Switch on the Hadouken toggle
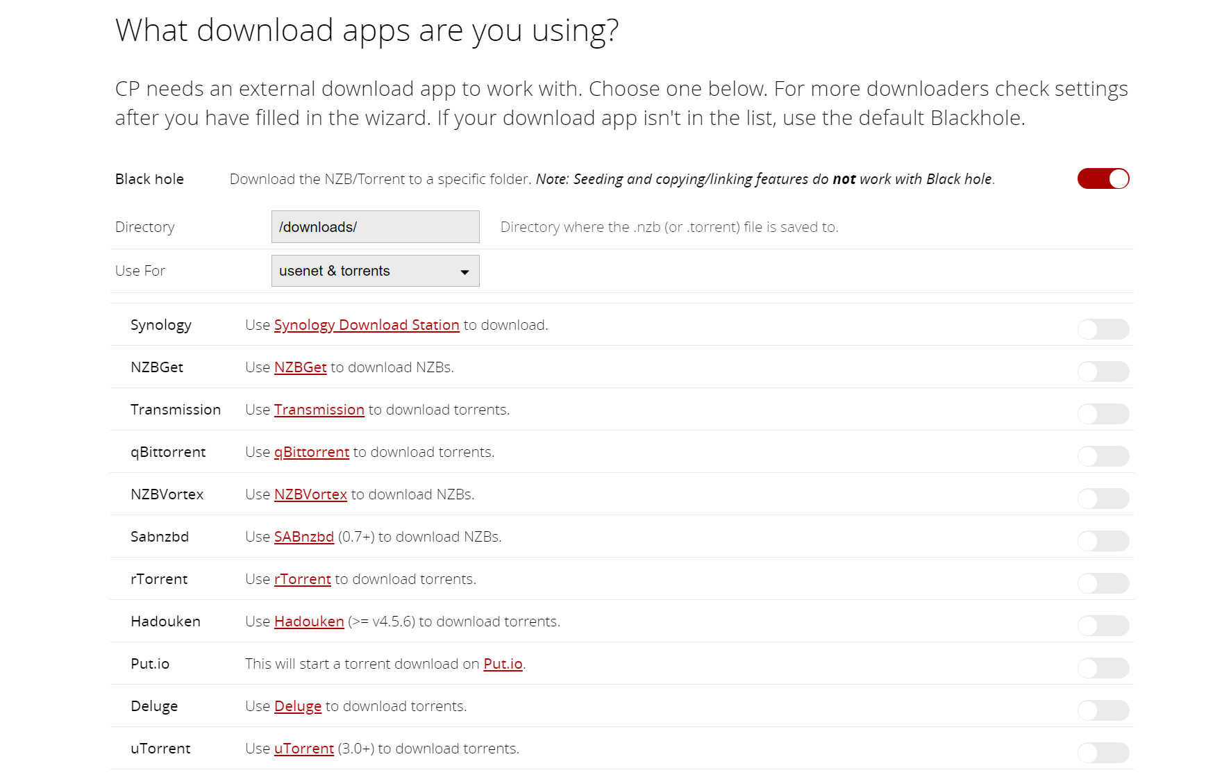 (1103, 626)
